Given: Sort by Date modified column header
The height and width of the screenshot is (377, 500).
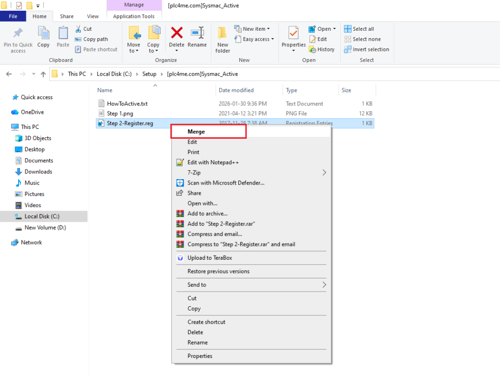Looking at the screenshot, I should coord(236,90).
